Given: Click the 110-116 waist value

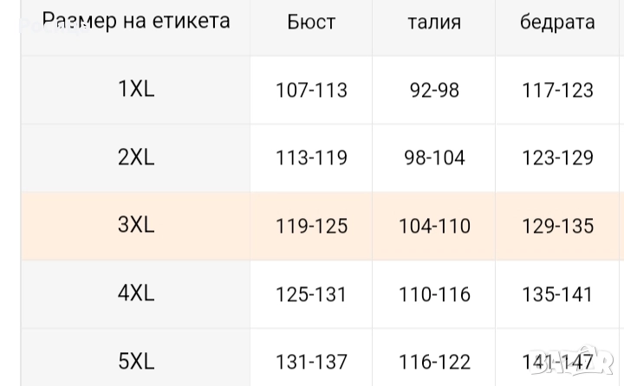Looking at the screenshot, I should click(434, 294).
